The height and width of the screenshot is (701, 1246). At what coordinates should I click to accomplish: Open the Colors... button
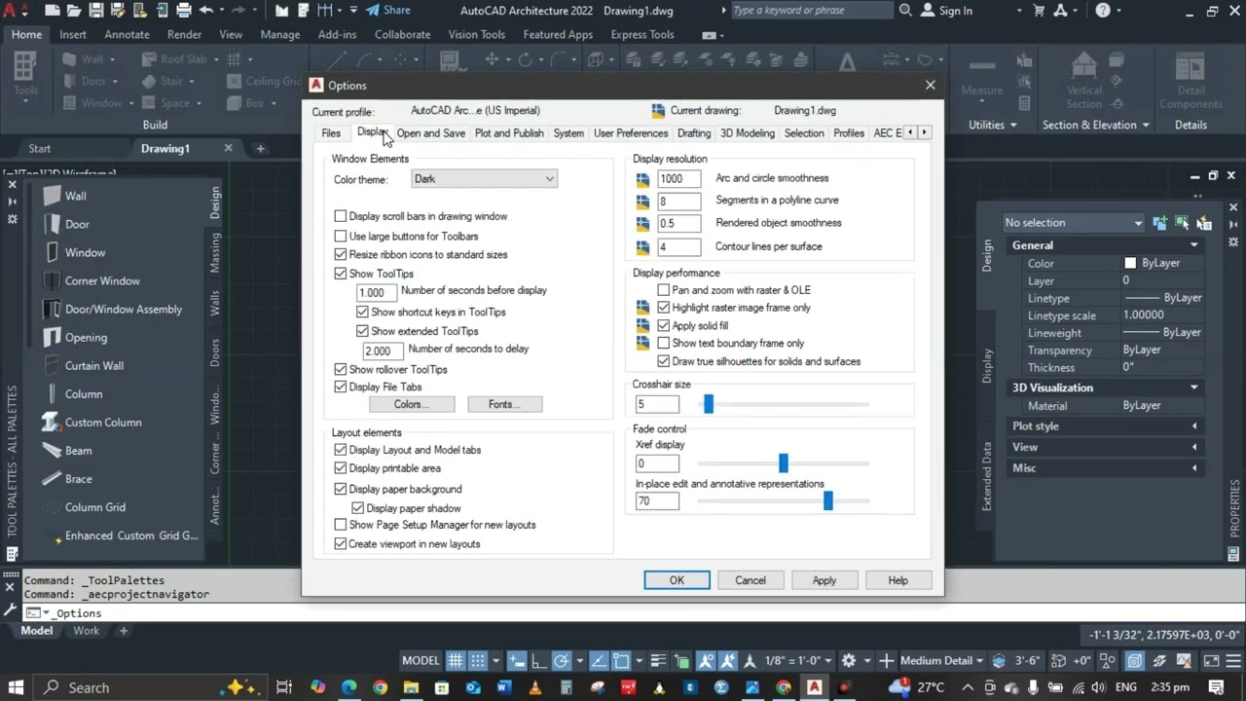(412, 404)
